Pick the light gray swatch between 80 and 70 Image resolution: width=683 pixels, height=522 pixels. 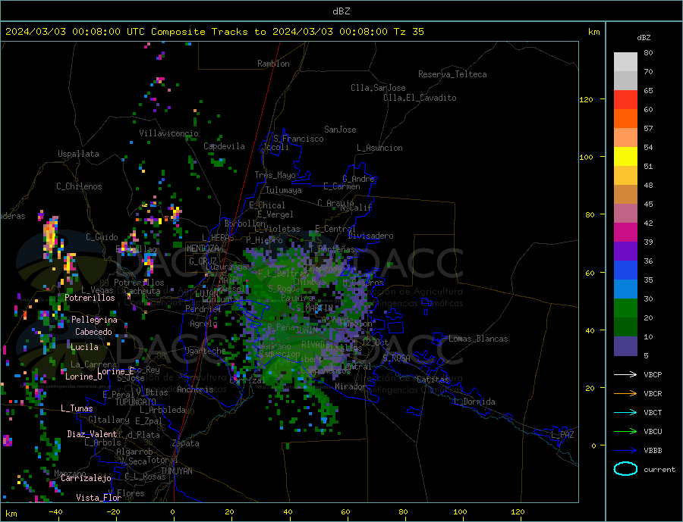coord(625,62)
